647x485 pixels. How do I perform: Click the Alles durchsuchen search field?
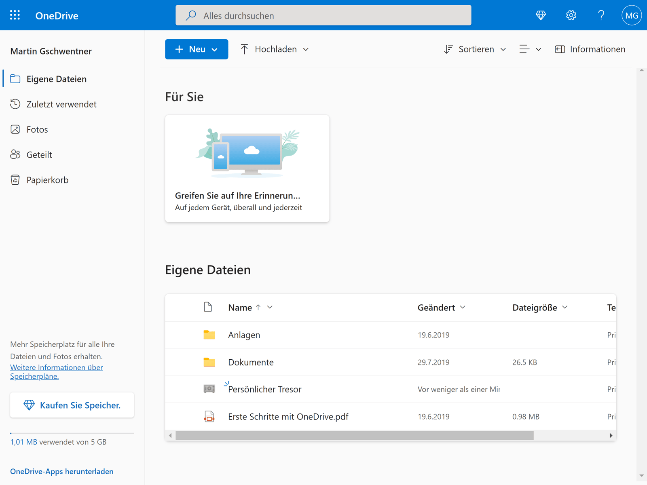323,15
